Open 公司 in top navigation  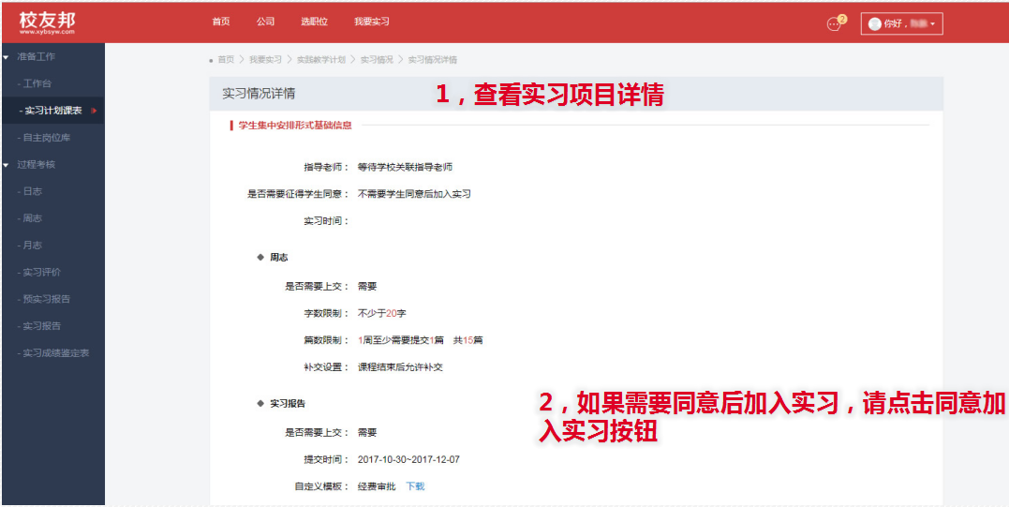pos(265,22)
